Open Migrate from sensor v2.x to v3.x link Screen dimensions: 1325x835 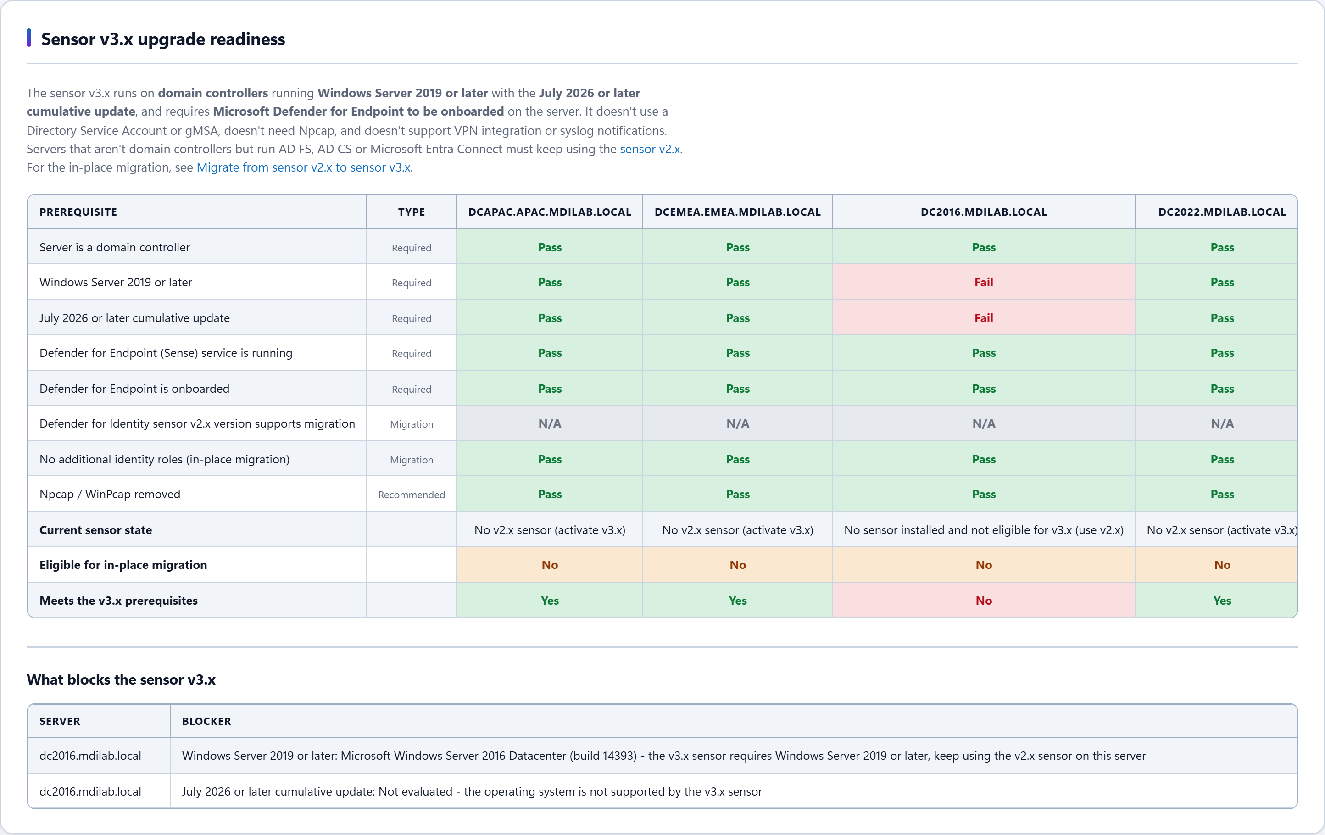click(x=304, y=167)
